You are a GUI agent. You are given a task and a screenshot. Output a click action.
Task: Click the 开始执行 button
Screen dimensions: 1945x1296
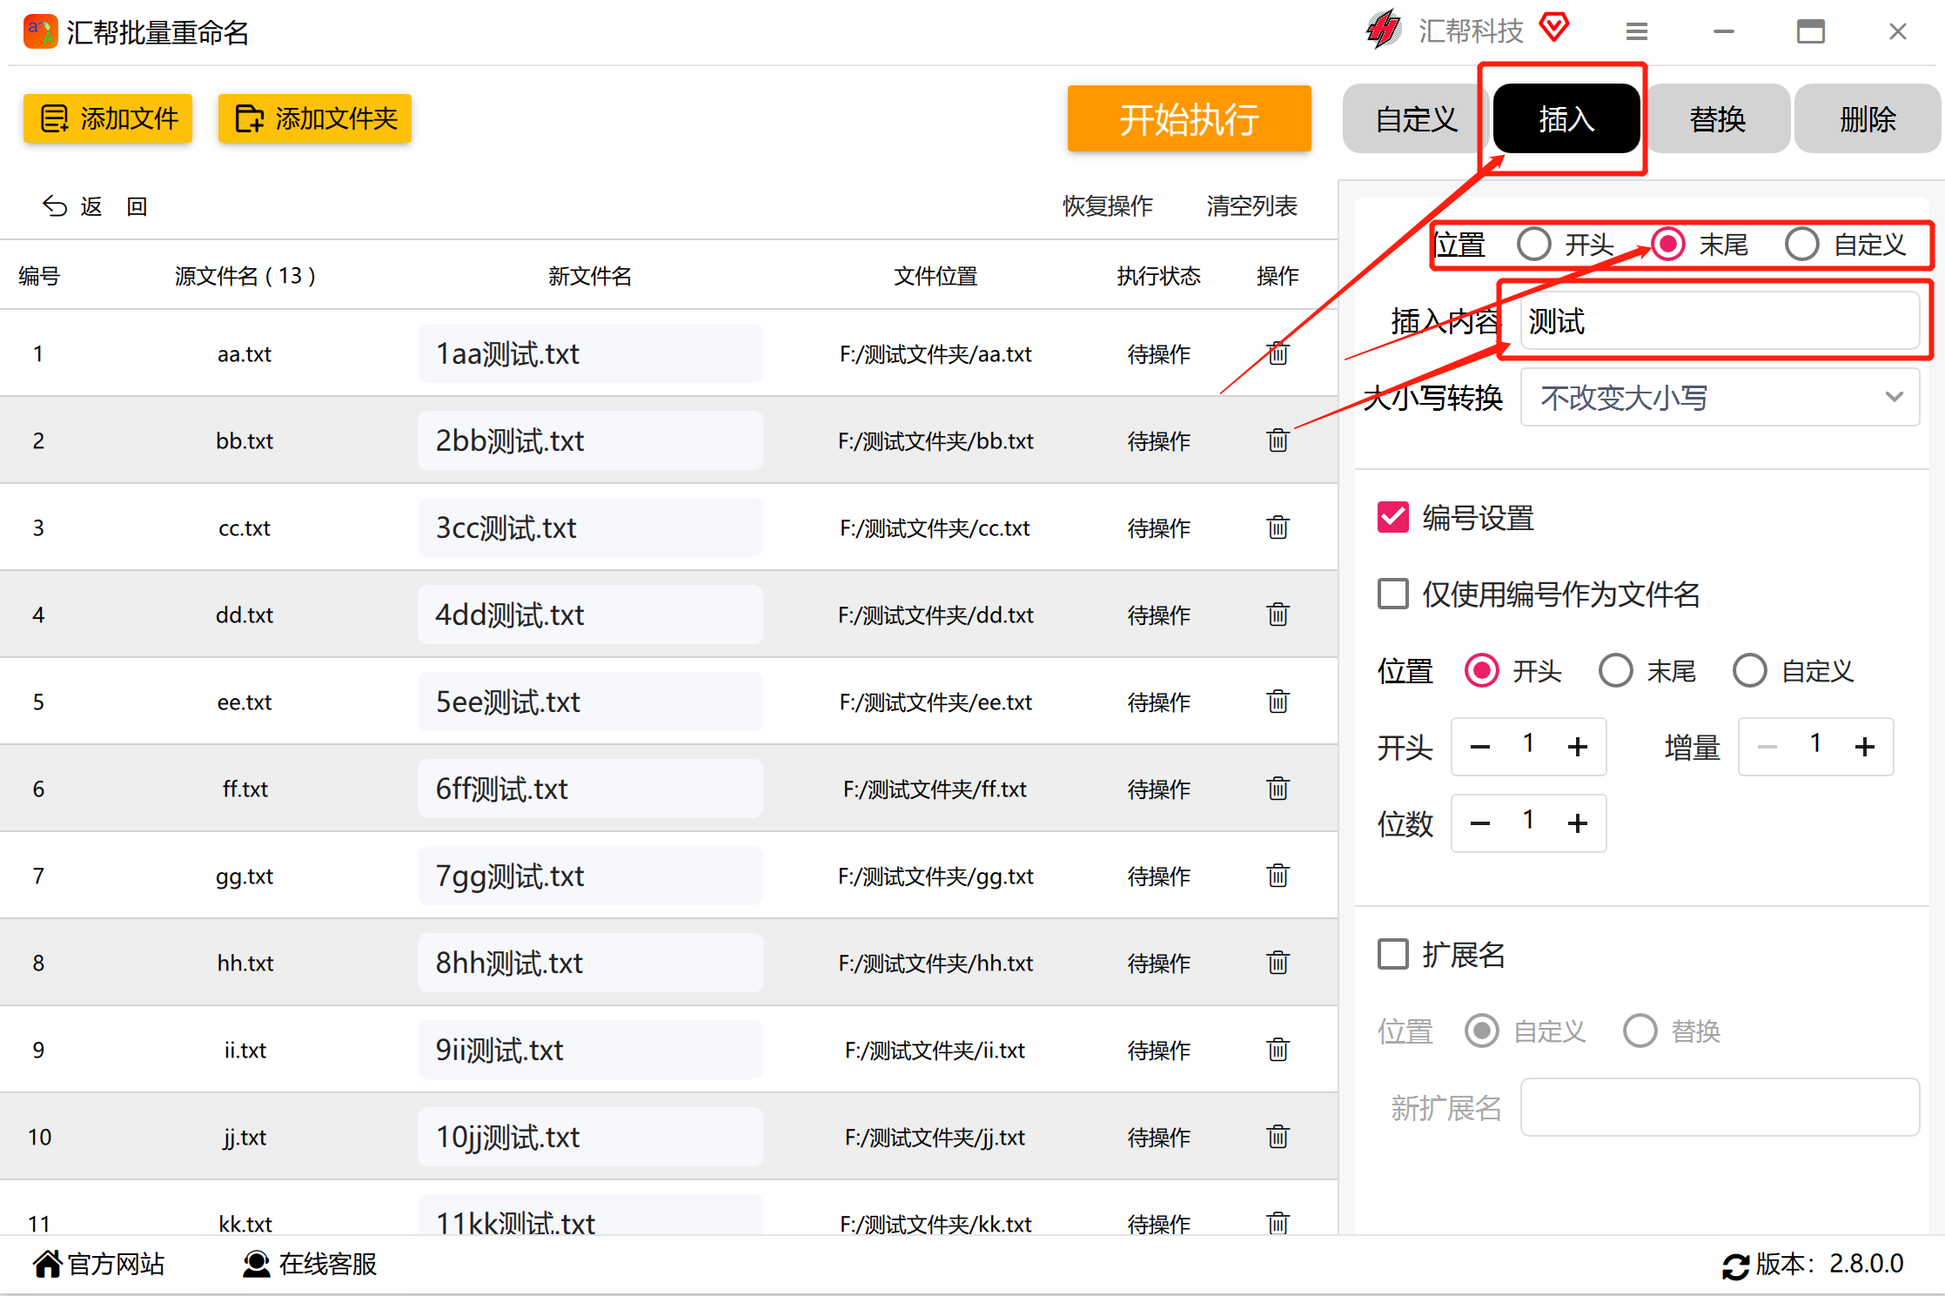1189,118
